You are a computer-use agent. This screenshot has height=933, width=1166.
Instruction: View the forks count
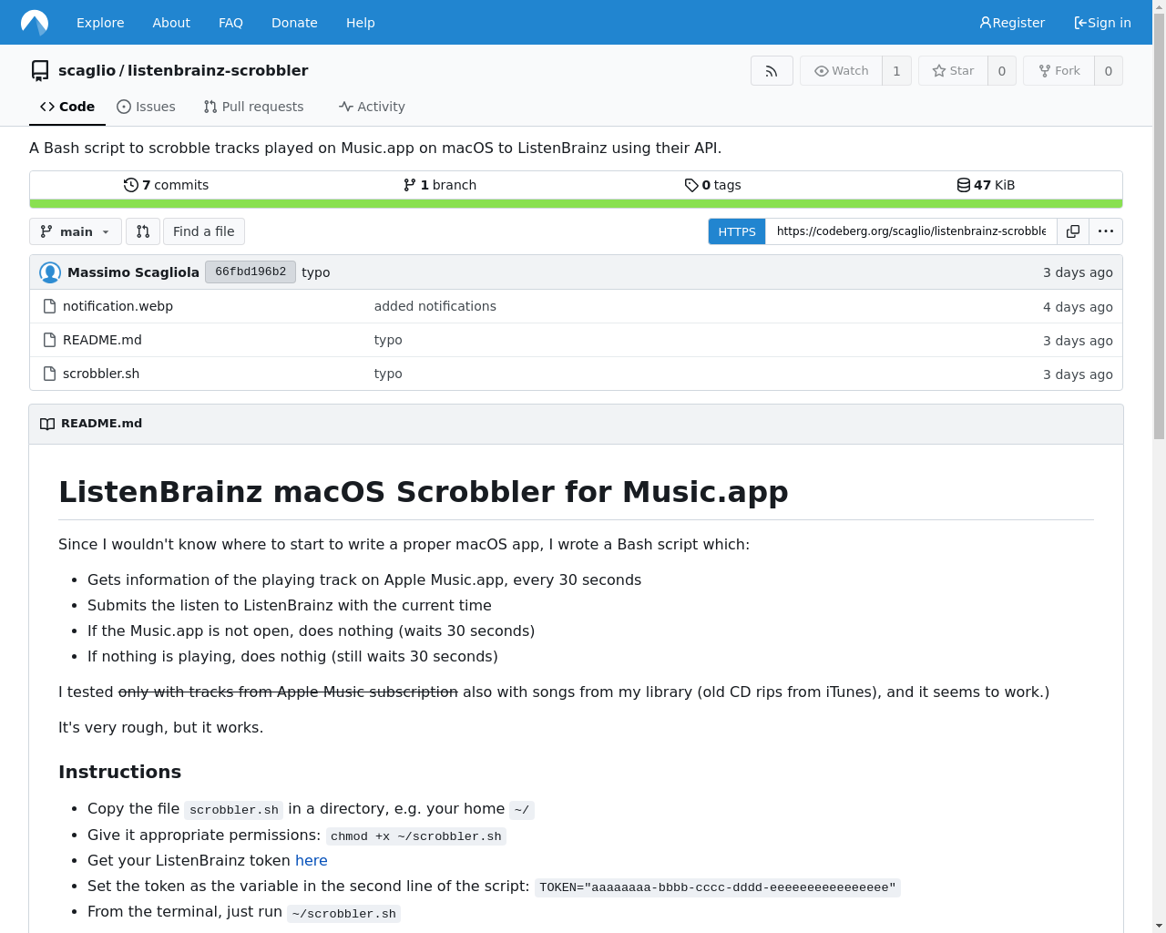[1109, 71]
